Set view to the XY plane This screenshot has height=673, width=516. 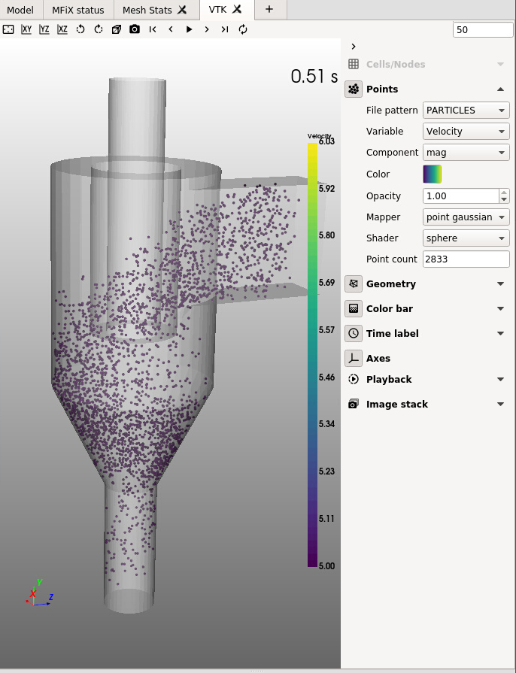click(26, 29)
